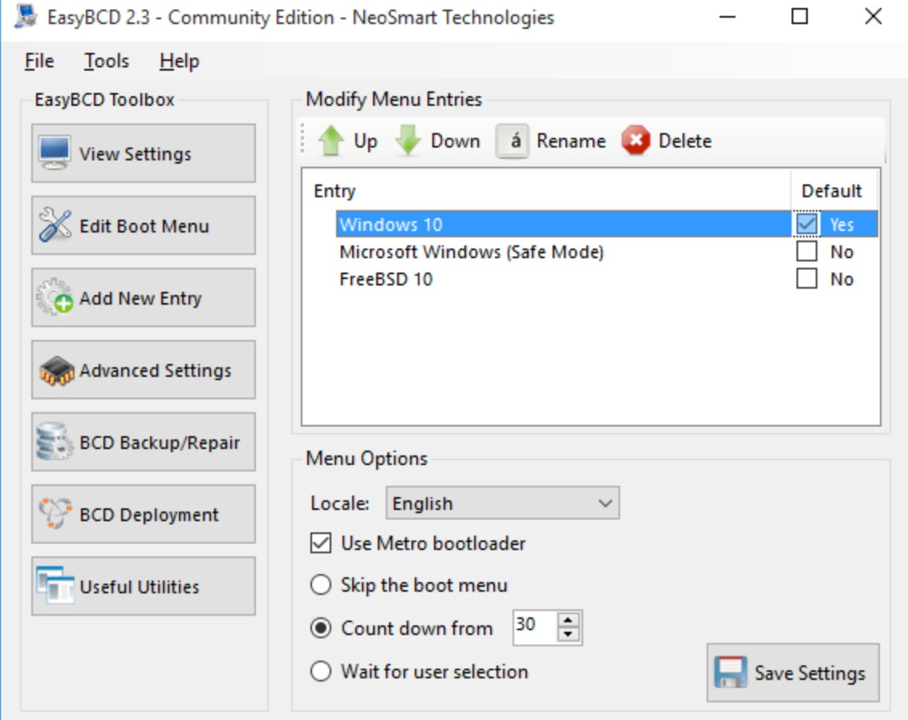
Task: Click the EasyBCD app icon in title bar
Action: point(26,17)
